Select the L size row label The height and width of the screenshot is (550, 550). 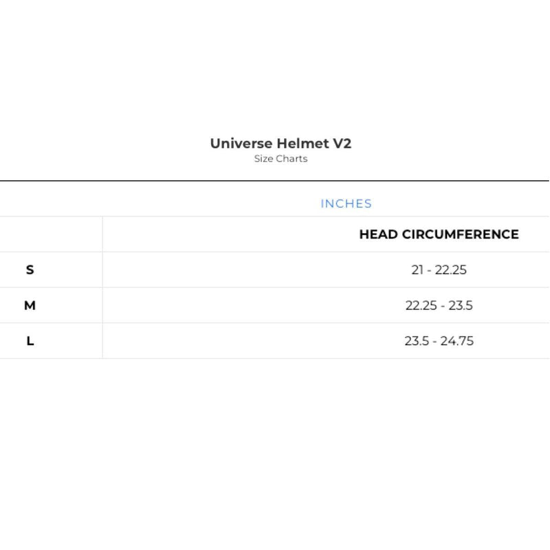click(x=30, y=341)
